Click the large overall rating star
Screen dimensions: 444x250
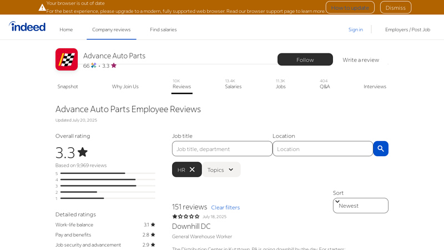(83, 152)
